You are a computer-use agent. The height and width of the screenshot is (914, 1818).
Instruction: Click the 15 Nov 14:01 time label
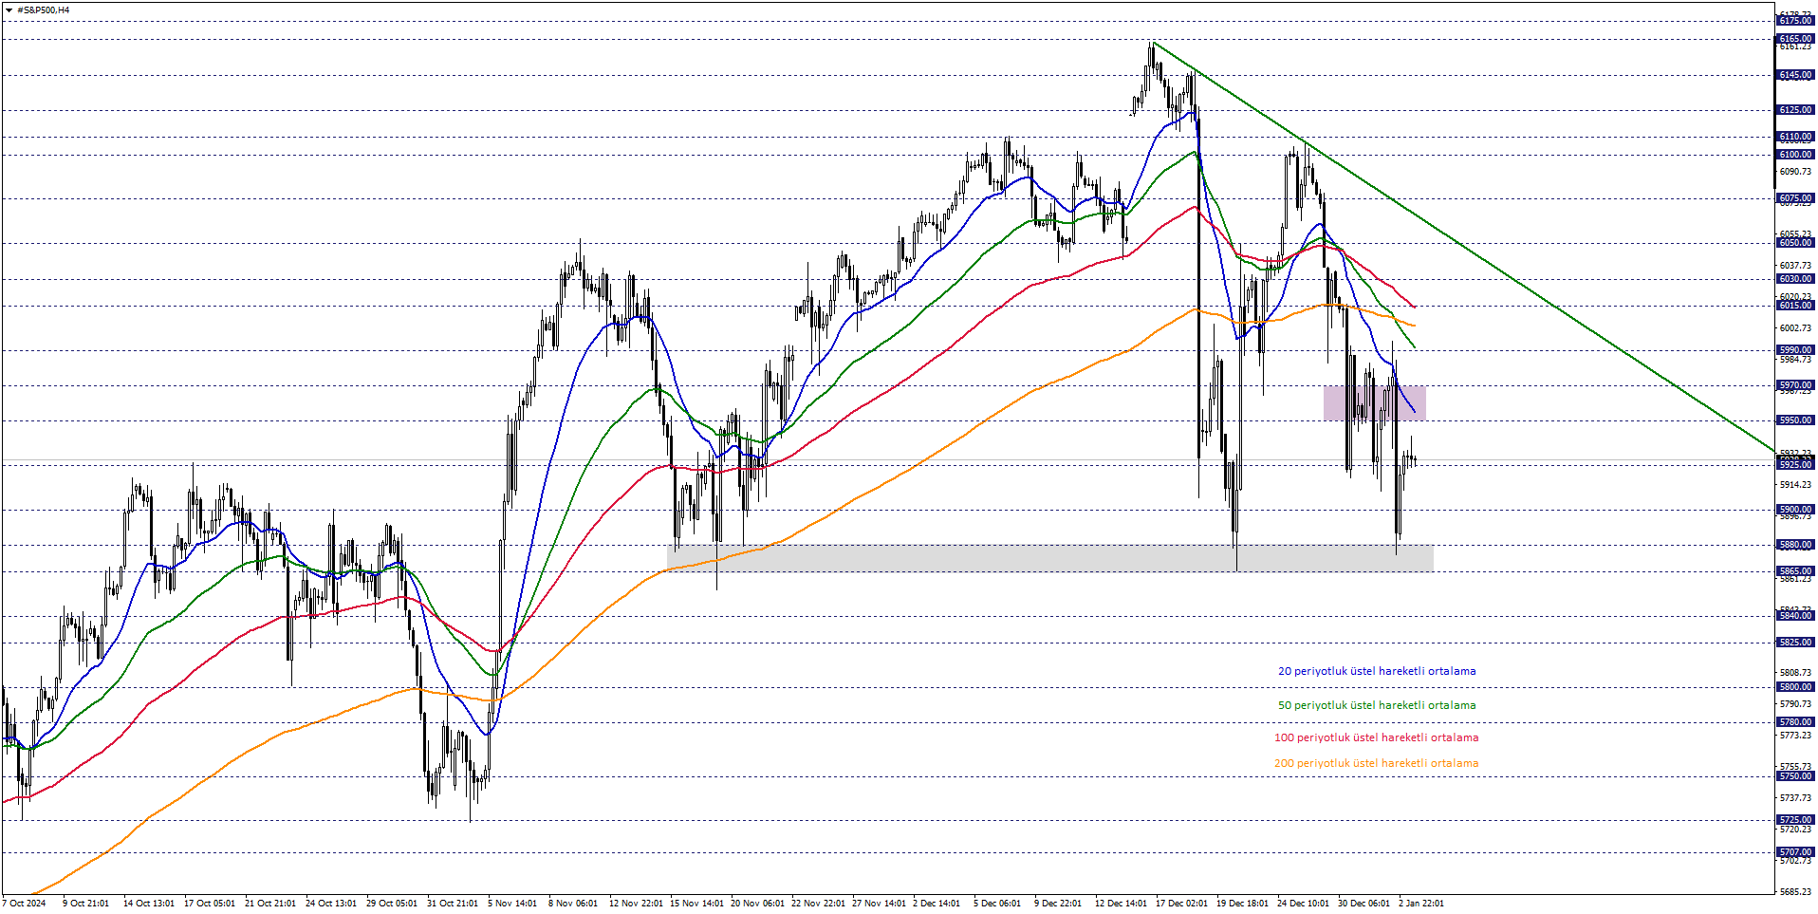coord(696,903)
